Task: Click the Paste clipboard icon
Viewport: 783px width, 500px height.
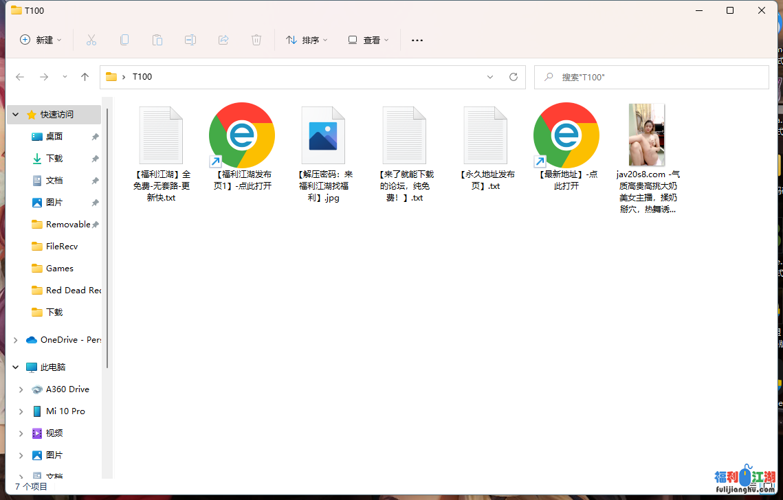Action: click(x=157, y=41)
